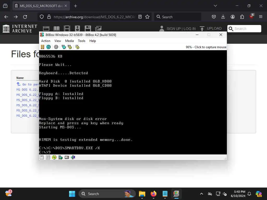
Task: Open File Explorer from taskbar
Action: 142,194
